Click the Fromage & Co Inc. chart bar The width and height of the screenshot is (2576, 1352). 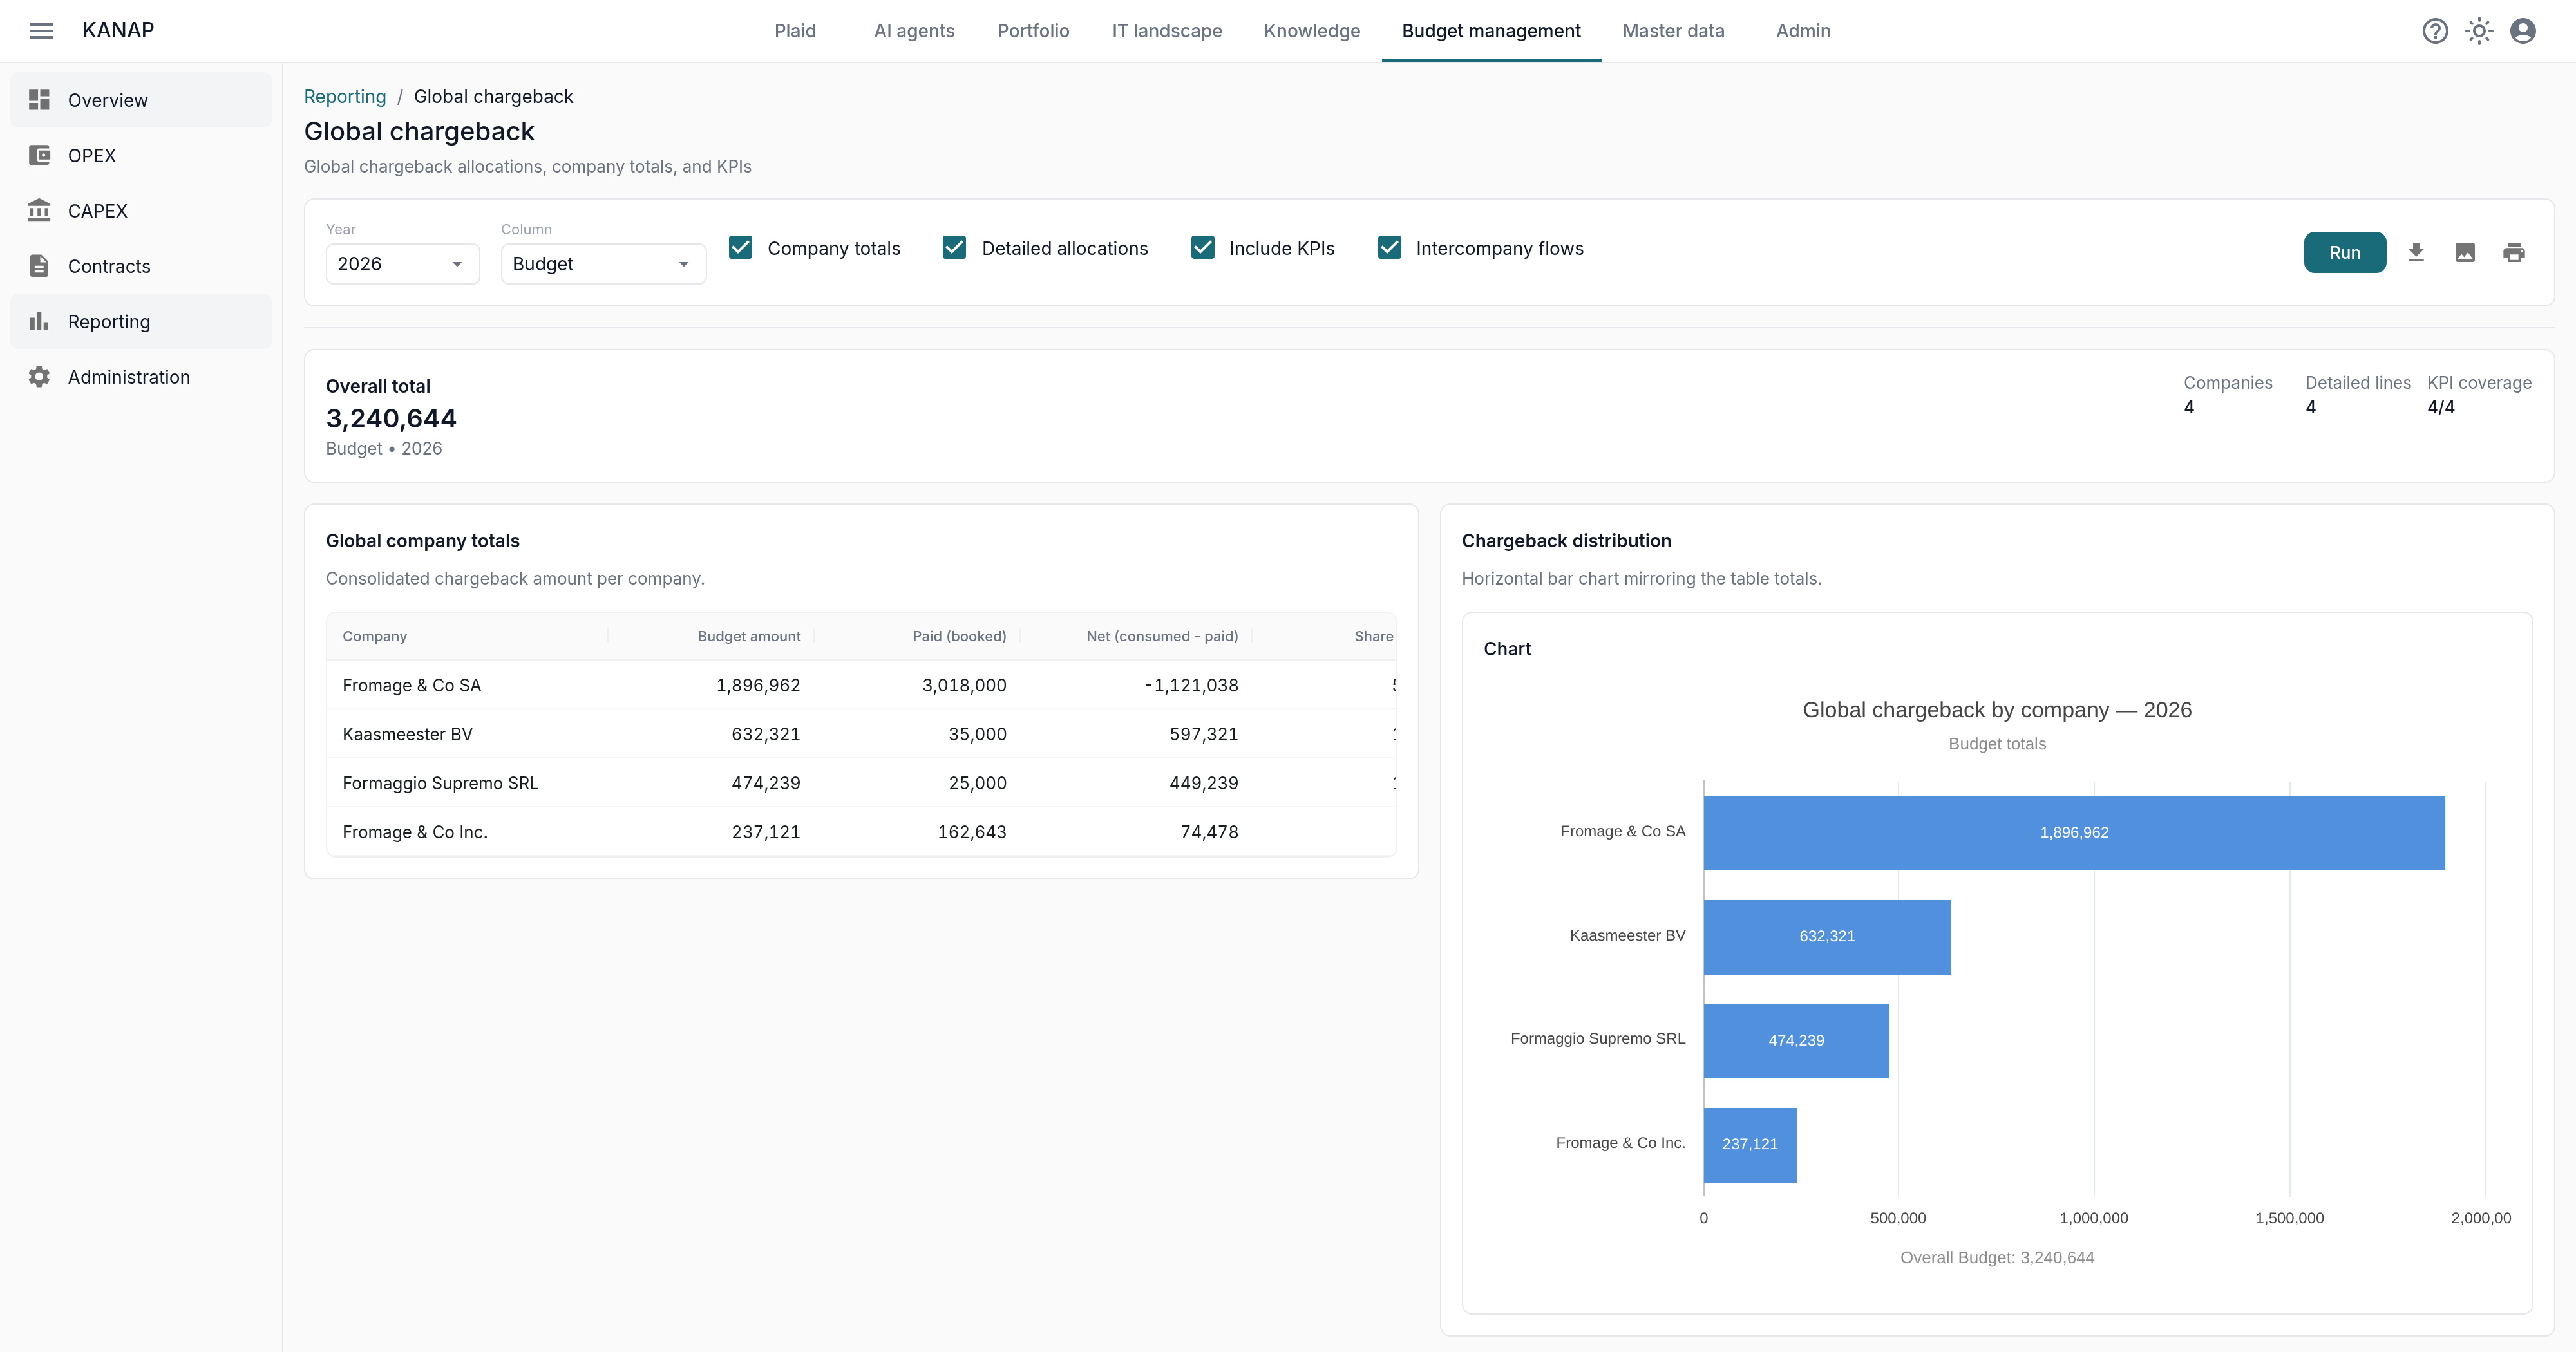[1750, 1144]
